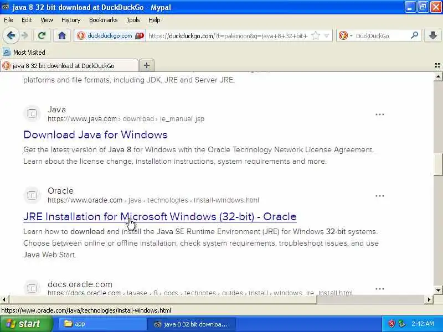This screenshot has width=443, height=332.
Task: Open more options for docs.oracle.com result
Action: pos(380,289)
